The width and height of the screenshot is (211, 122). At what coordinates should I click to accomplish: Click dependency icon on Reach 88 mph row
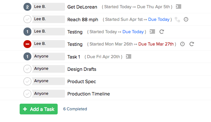[177, 20]
